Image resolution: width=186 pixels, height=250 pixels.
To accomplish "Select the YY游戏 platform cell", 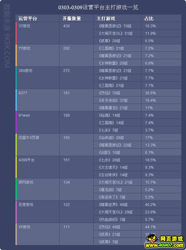I will point(38,55).
